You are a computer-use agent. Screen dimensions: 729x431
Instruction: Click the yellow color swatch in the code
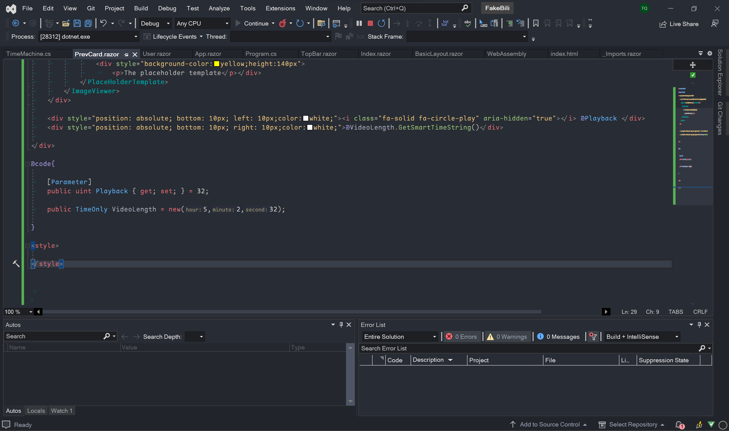[x=216, y=64]
